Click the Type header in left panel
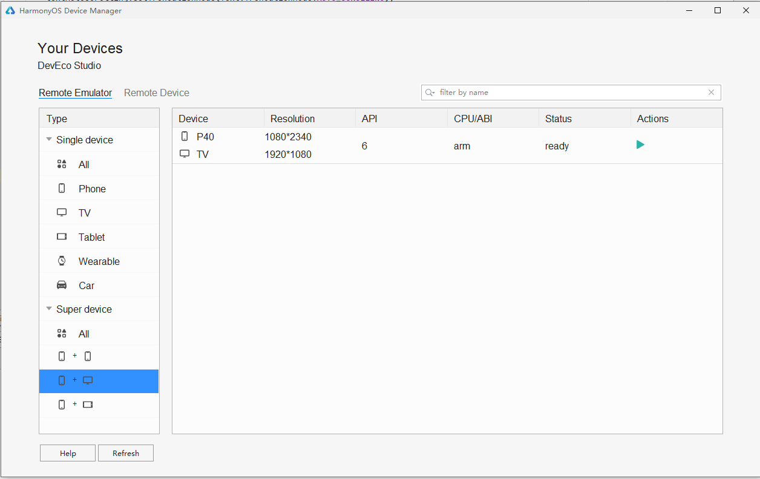 99,119
